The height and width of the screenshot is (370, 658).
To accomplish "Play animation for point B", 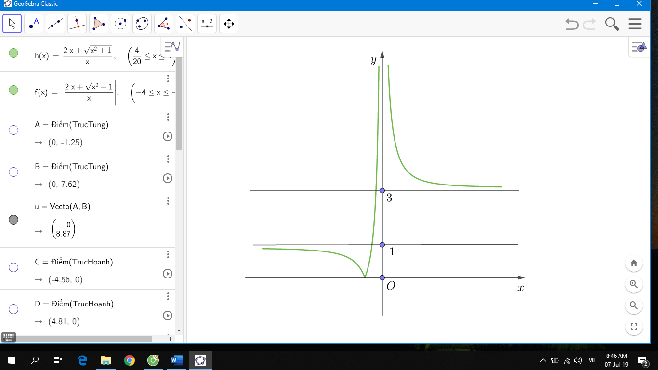I will click(x=168, y=178).
